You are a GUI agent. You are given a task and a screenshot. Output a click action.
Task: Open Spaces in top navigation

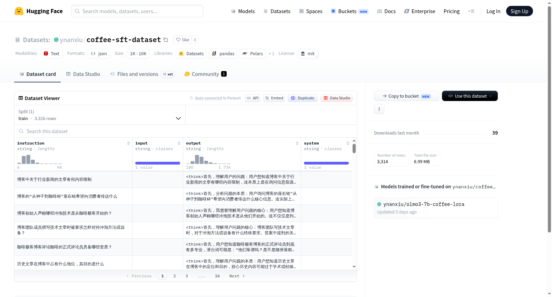click(310, 11)
